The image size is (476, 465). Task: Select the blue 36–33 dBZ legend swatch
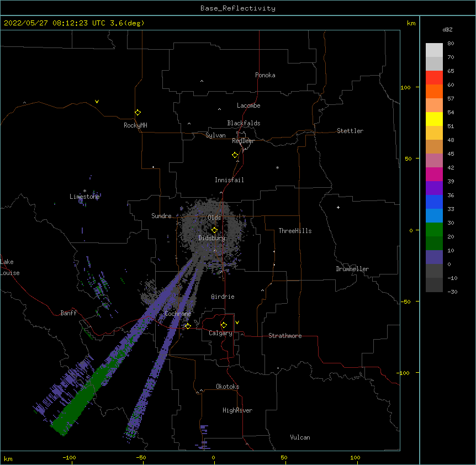(x=434, y=202)
